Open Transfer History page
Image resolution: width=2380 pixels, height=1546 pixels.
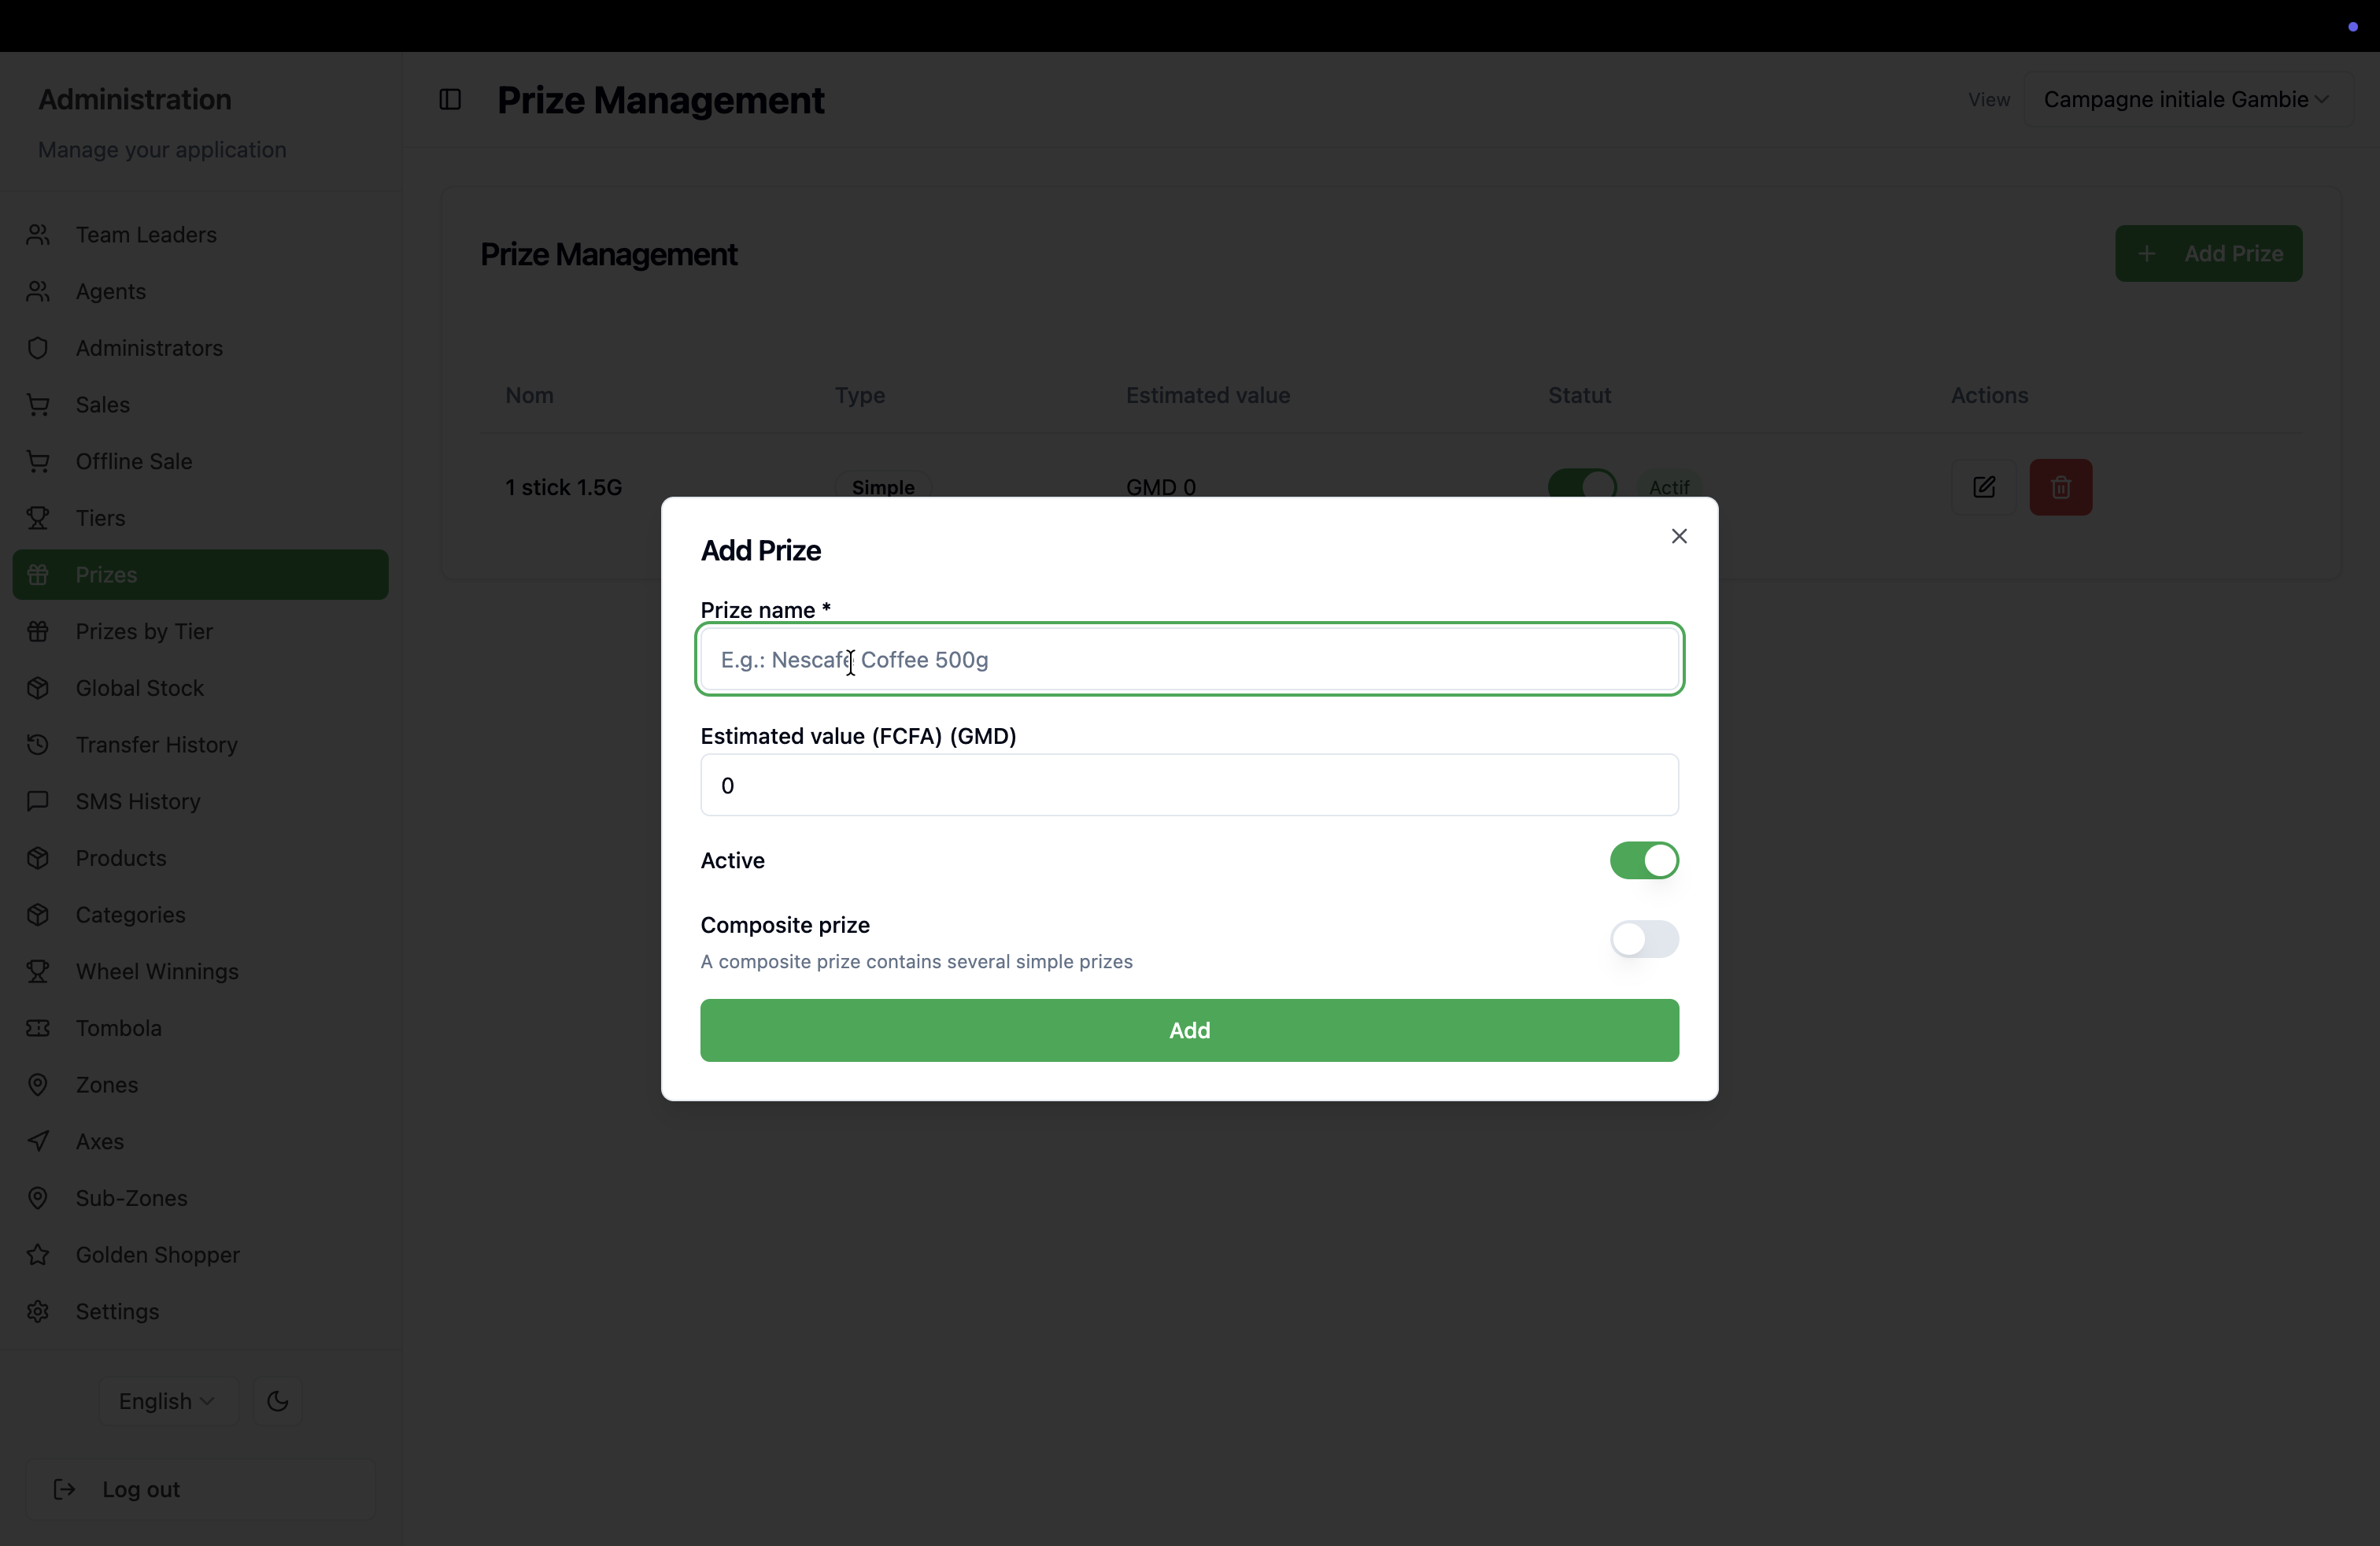coord(200,745)
